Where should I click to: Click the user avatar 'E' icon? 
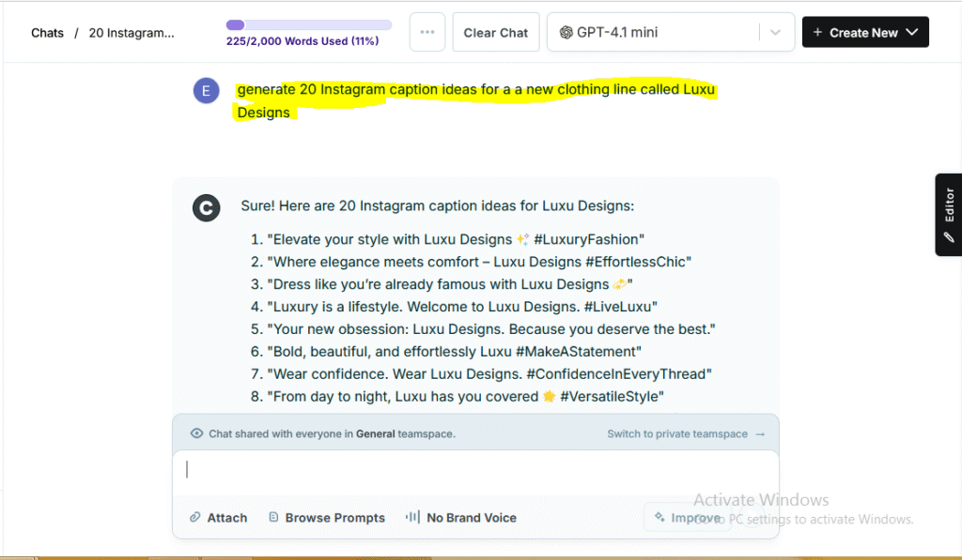(x=206, y=91)
